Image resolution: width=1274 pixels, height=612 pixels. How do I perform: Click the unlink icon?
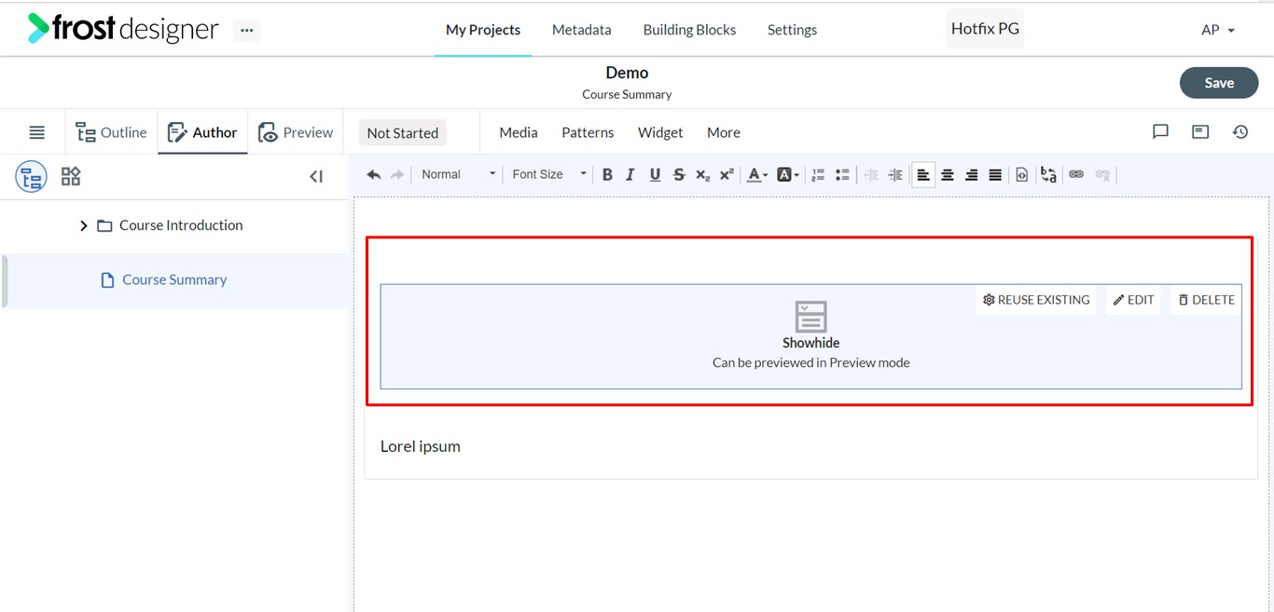tap(1103, 174)
